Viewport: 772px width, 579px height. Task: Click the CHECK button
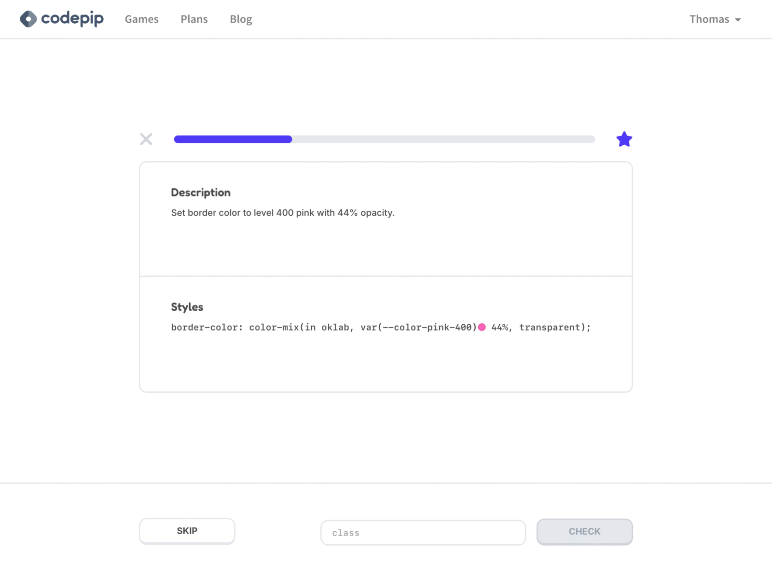[x=584, y=532]
